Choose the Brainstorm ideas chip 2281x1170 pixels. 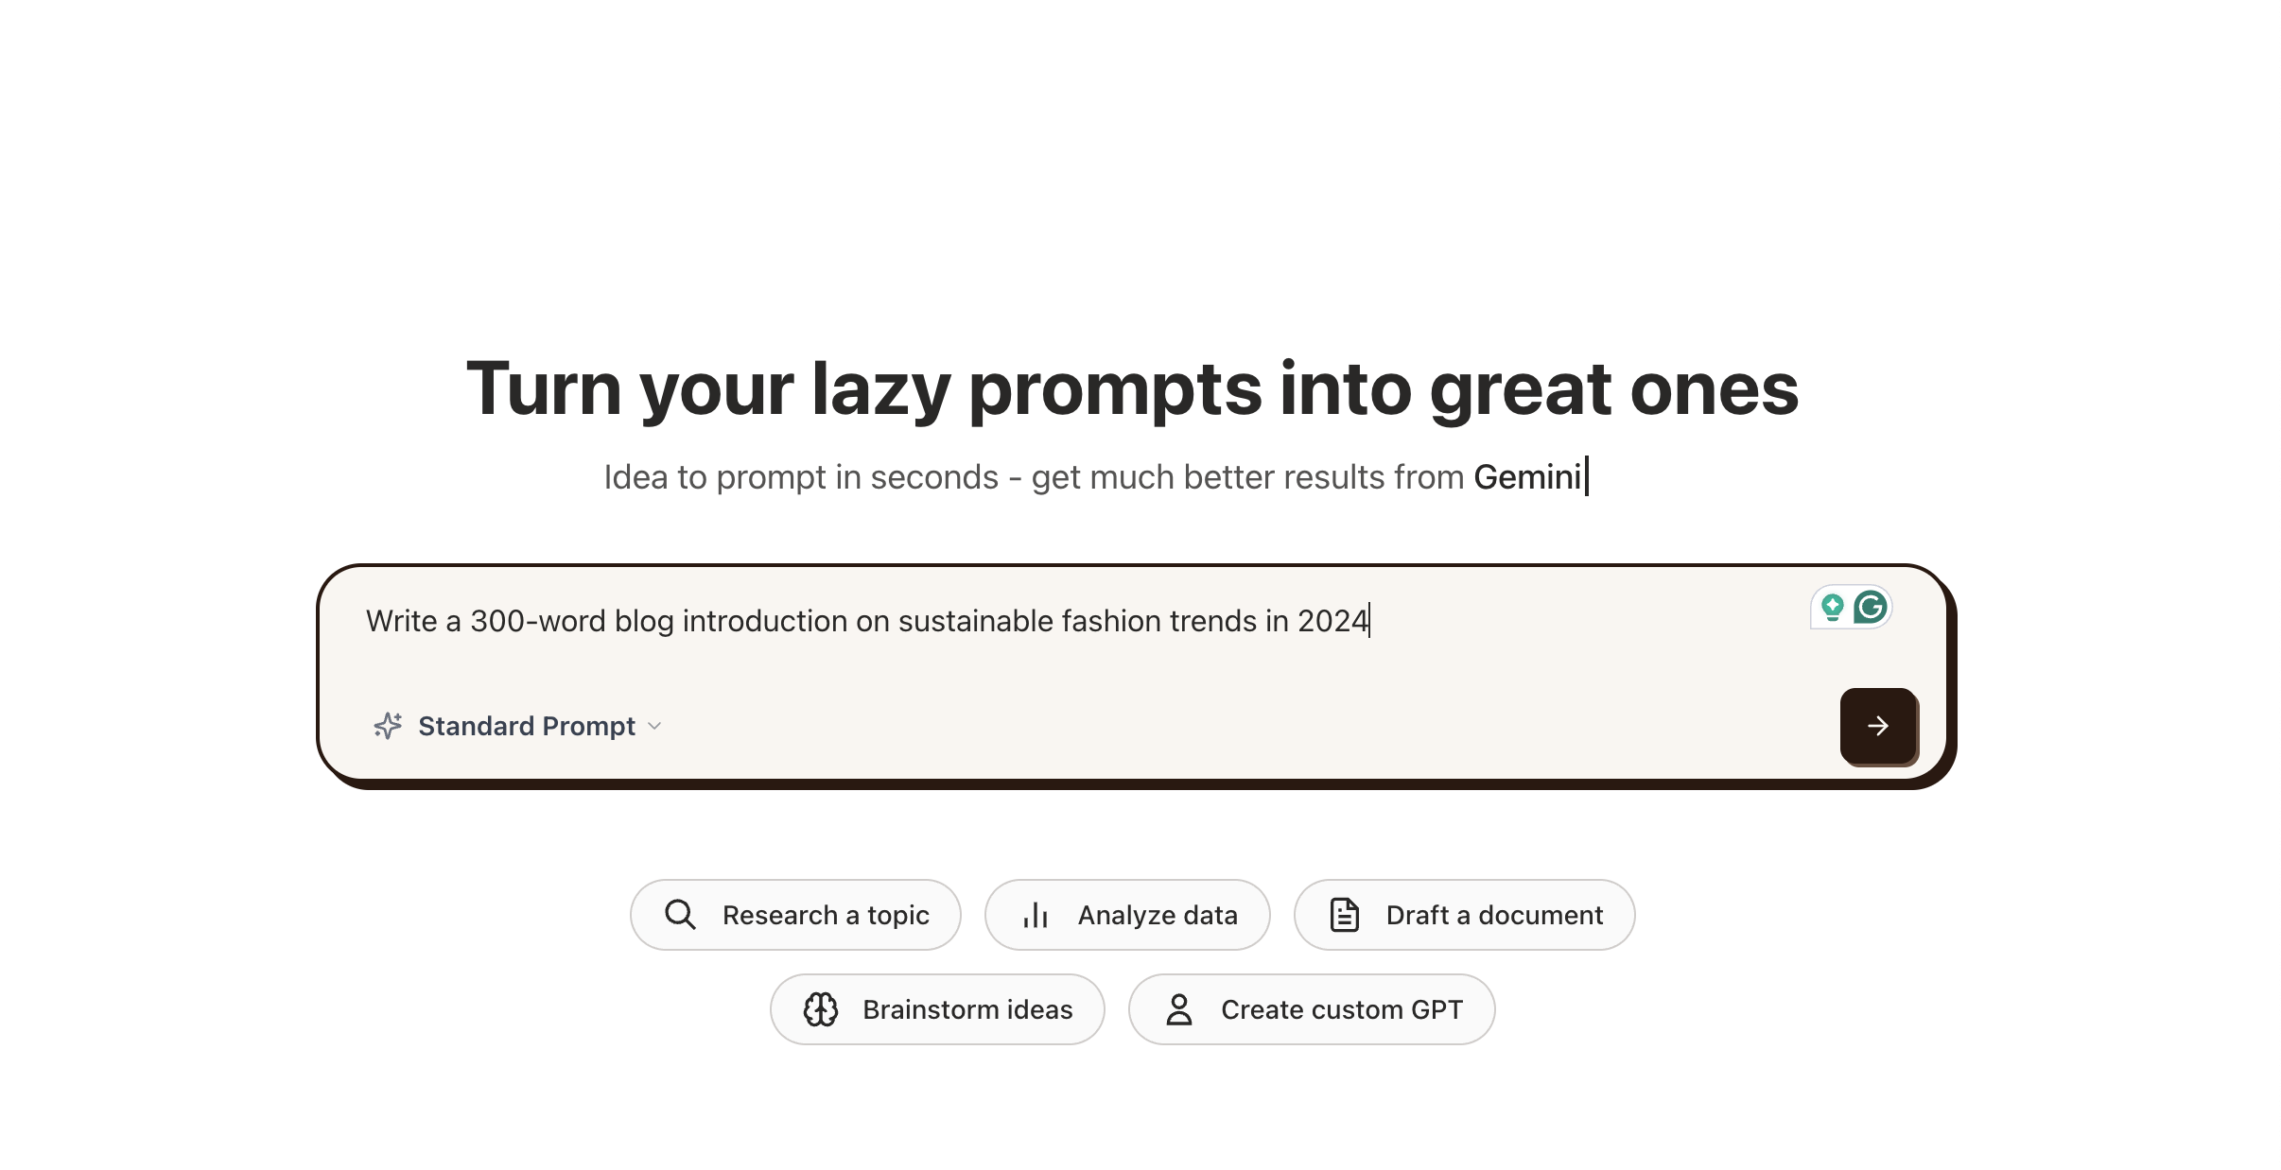click(x=937, y=1009)
